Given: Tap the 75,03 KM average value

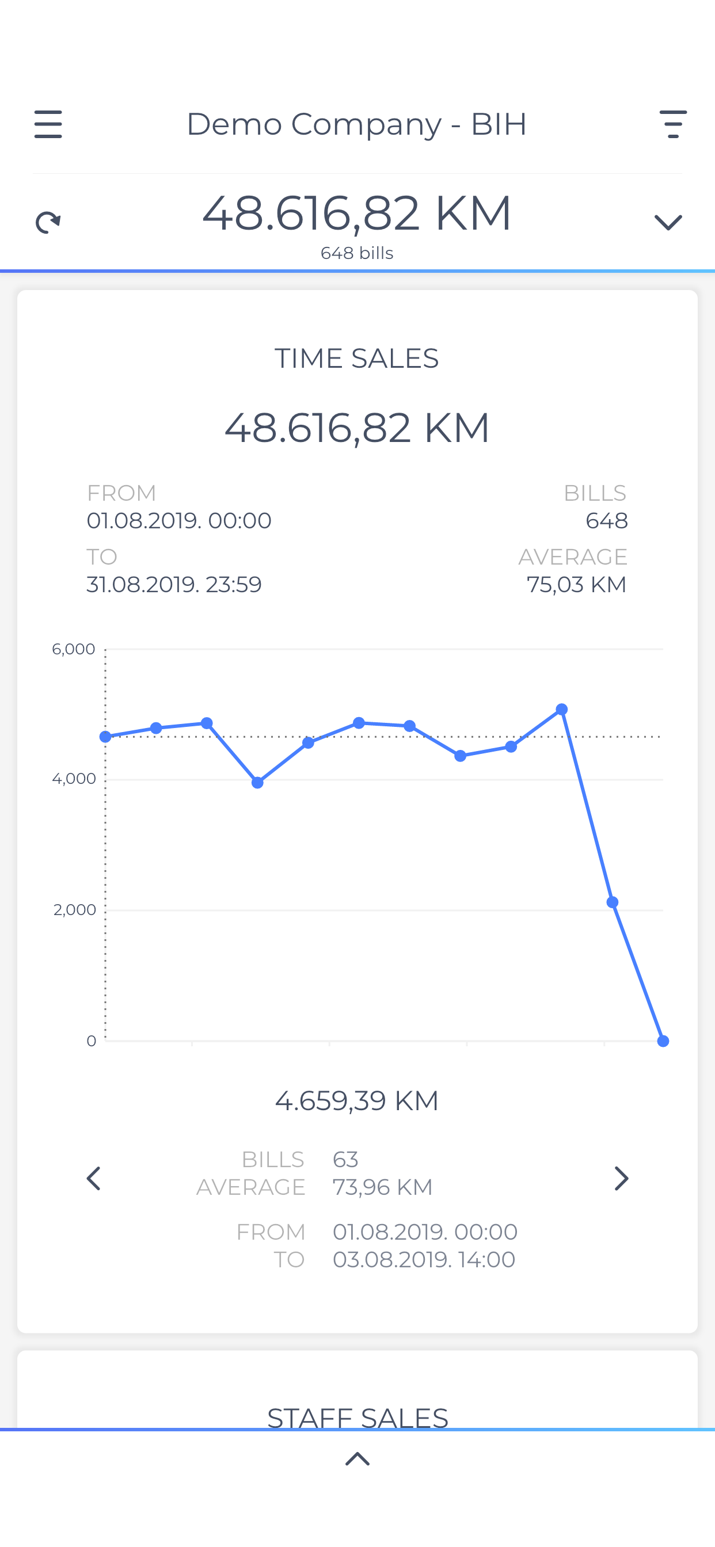Looking at the screenshot, I should [x=576, y=584].
